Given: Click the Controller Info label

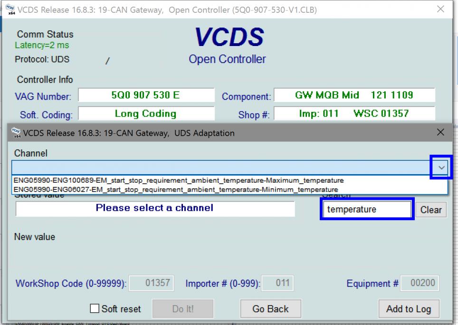Looking at the screenshot, I should (x=45, y=80).
